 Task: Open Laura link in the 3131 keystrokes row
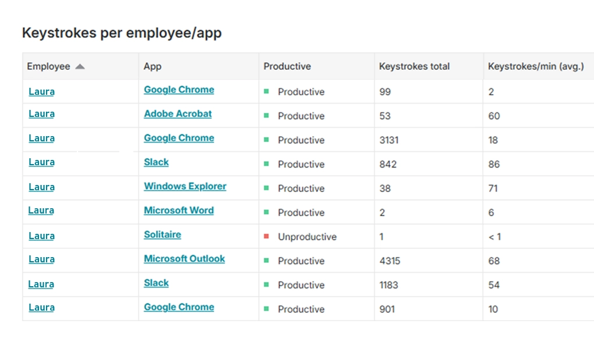[42, 138]
